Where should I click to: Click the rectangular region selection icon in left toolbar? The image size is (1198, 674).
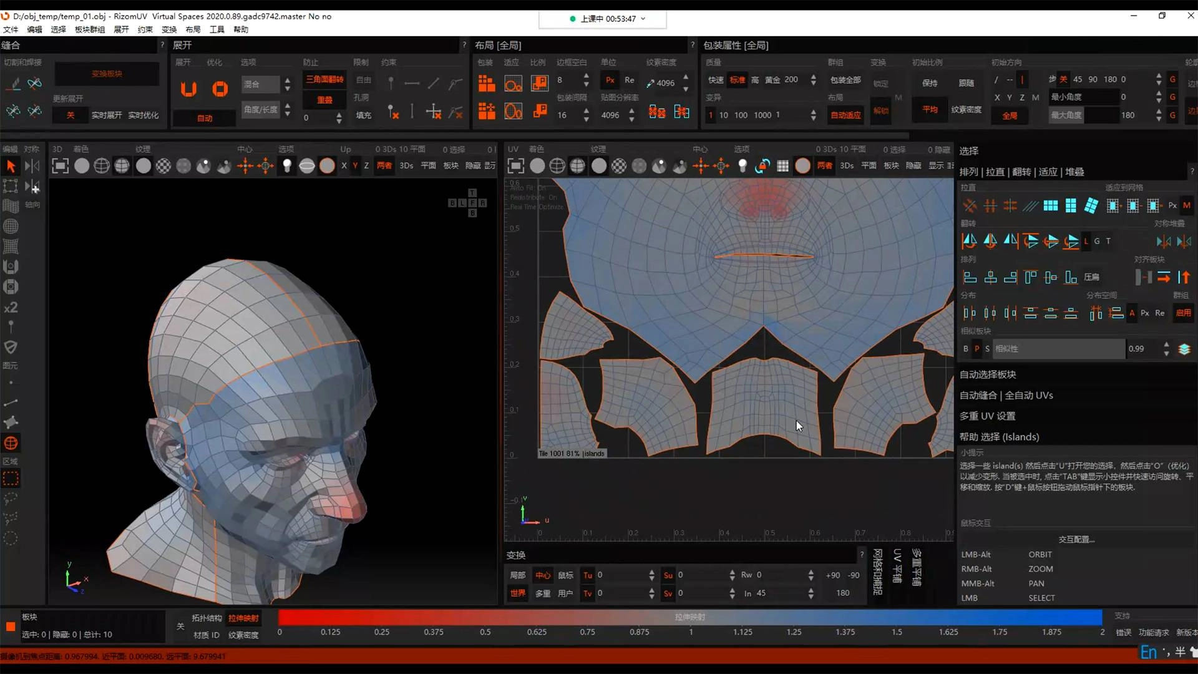11,479
